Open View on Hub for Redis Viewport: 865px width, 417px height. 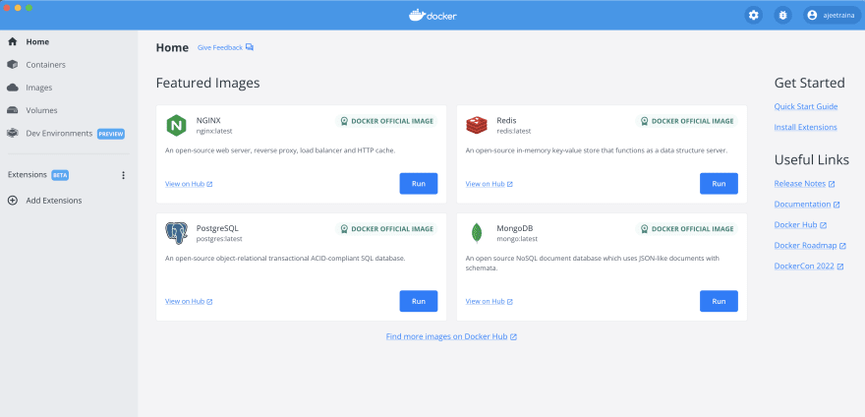coord(490,184)
